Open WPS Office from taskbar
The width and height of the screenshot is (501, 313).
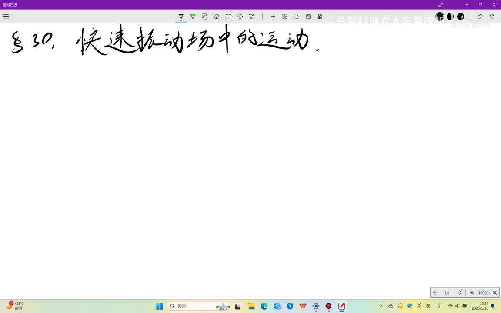303,306
